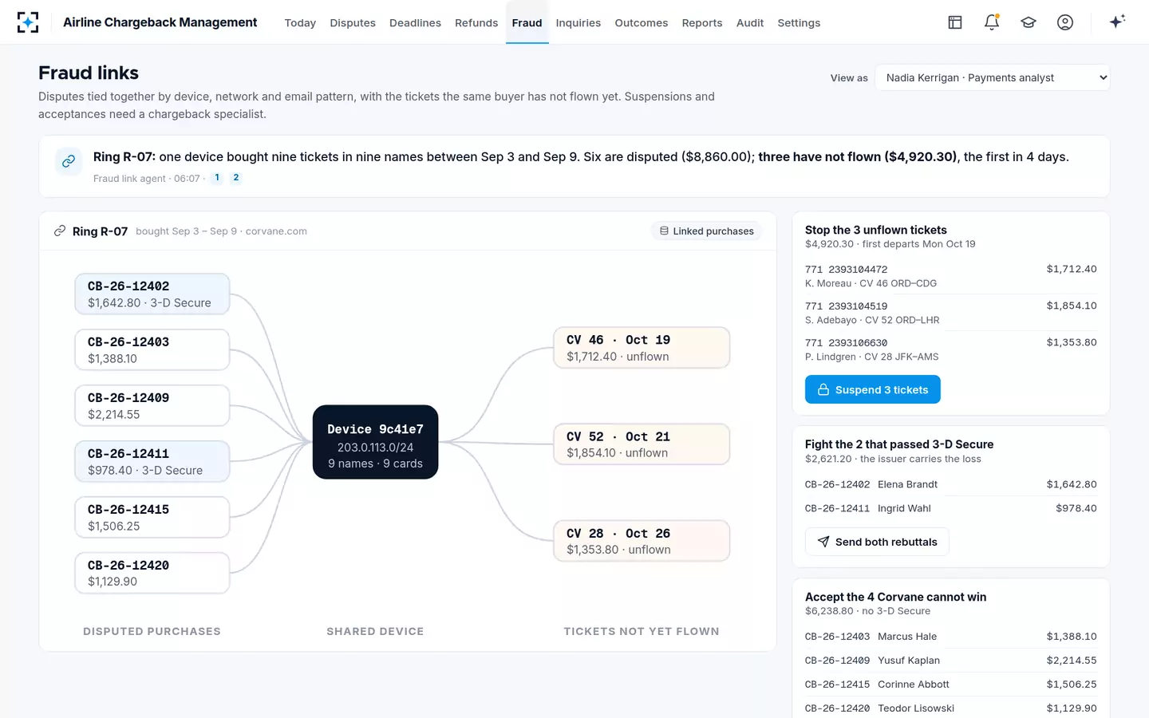Screen dimensions: 1149x718
Task: Toggle the Linked purchases view button
Action: (x=707, y=231)
